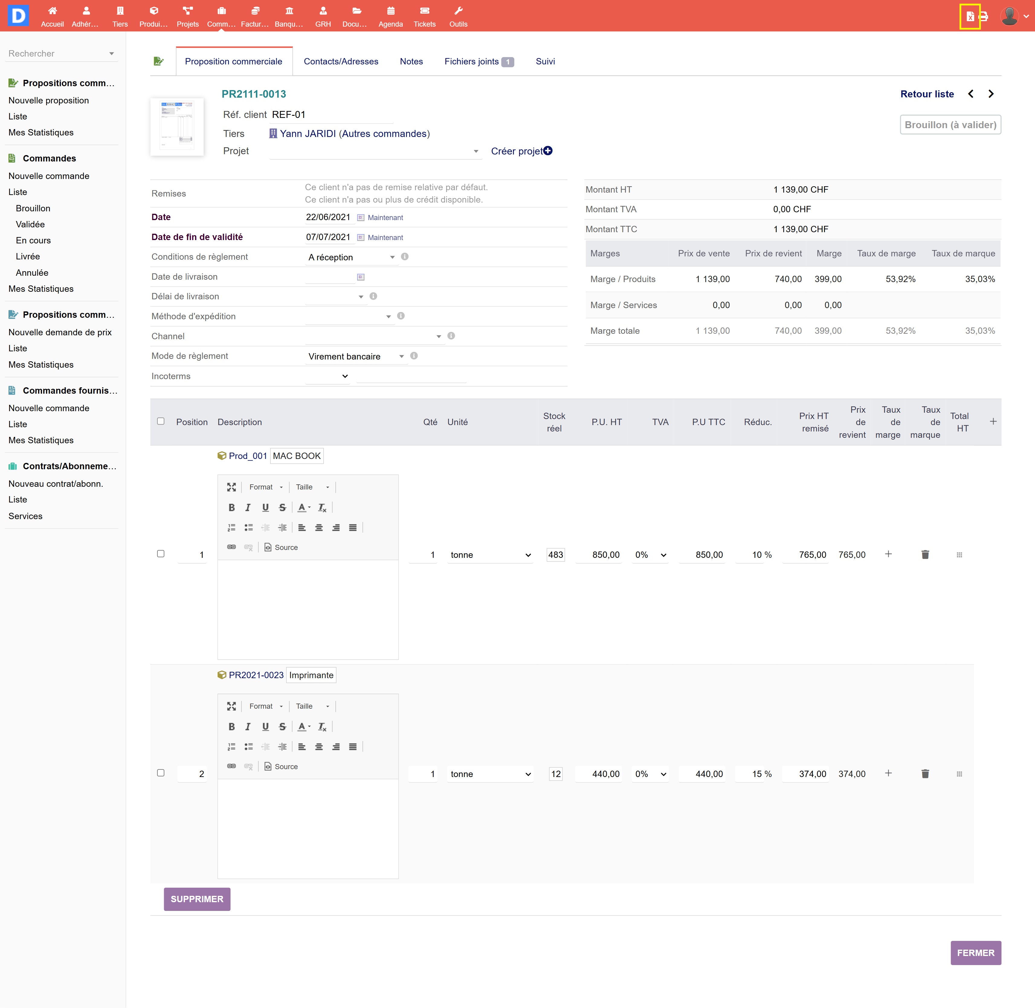Click the plus icon next to Créer projet
This screenshot has width=1035, height=1008.
548,151
